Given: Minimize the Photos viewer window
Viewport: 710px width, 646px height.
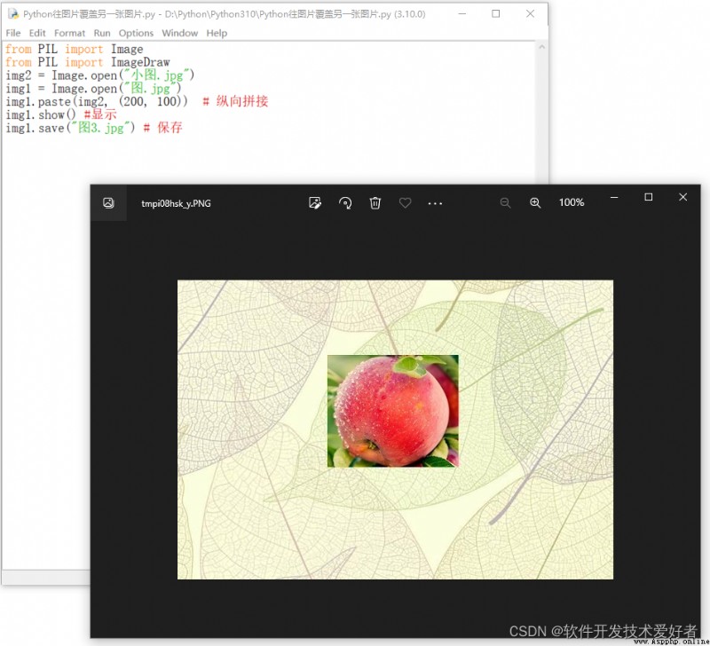Looking at the screenshot, I should [x=614, y=197].
